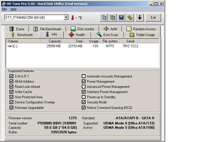Select the (C:) volume row
Screen dimensions: 208x142
(x=83, y=46)
